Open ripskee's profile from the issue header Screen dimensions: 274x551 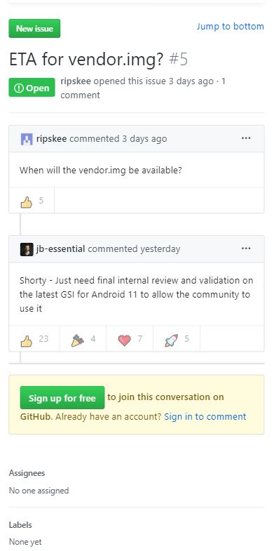76,81
